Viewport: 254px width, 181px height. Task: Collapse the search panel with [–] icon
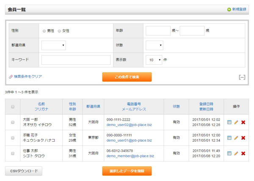pos(242,77)
